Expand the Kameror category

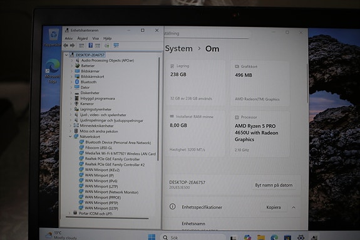(x=71, y=104)
